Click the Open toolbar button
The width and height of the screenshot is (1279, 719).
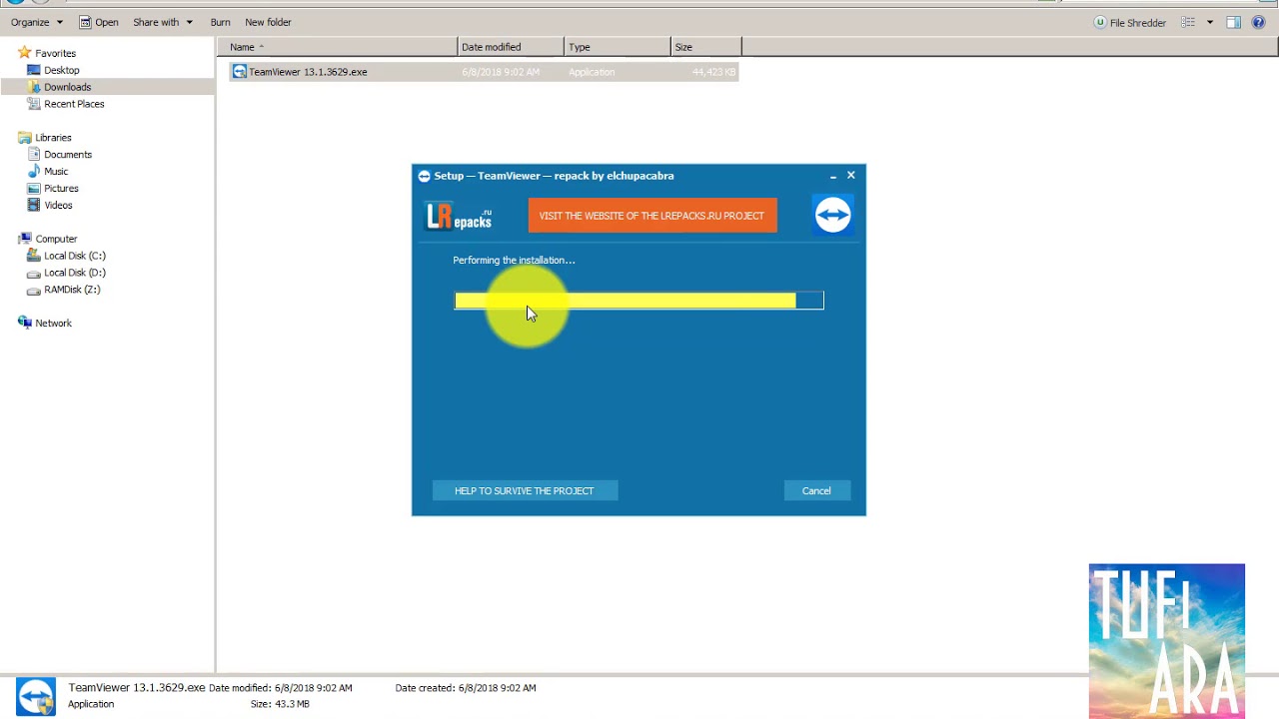click(x=99, y=22)
